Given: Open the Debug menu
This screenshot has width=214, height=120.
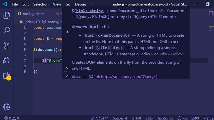Looking at the screenshot, I should tap(80, 4).
